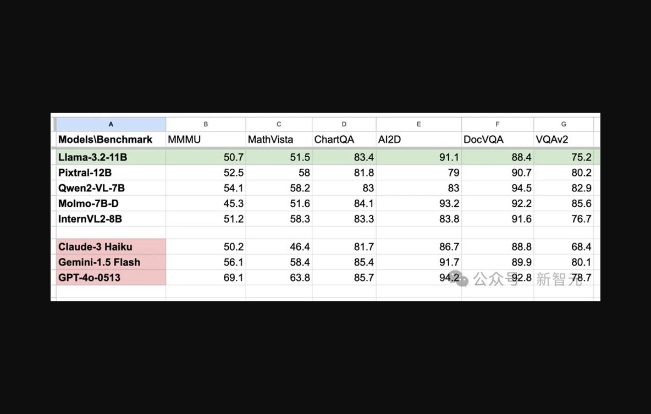Select the MMMU header cell
651x414 pixels.
pyautogui.click(x=184, y=140)
